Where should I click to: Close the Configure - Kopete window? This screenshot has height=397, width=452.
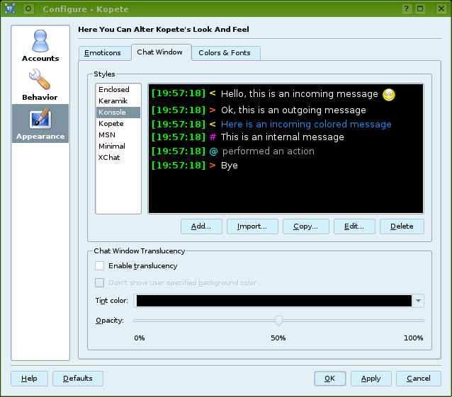[441, 9]
